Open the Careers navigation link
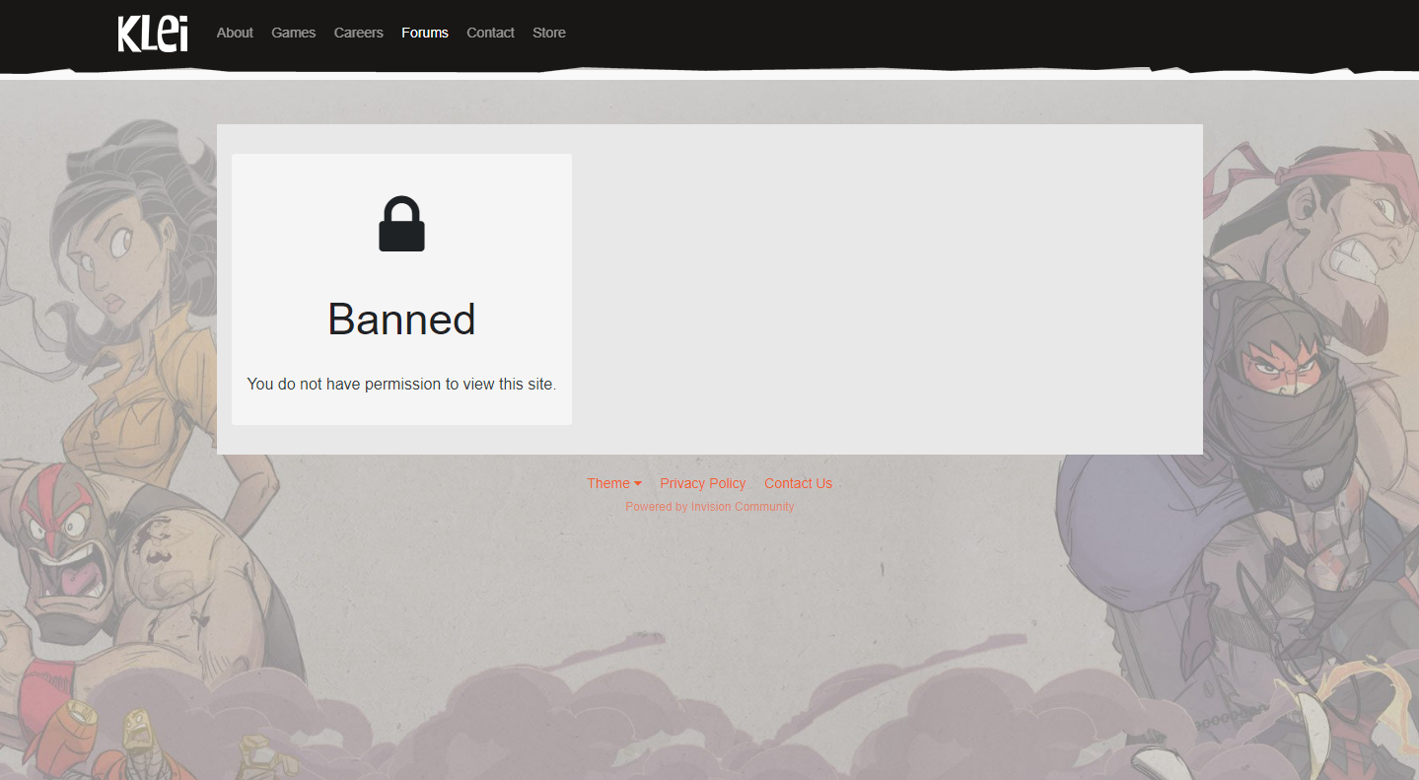This screenshot has height=780, width=1419. 358,33
